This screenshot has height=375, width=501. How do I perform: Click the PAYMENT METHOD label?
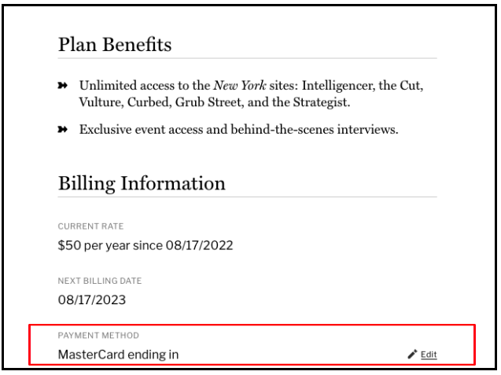pos(98,335)
